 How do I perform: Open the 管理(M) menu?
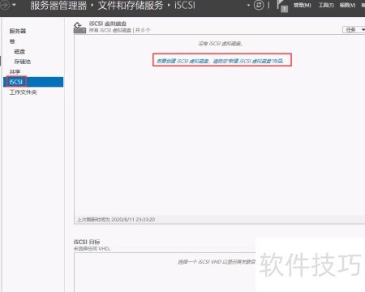303,5
